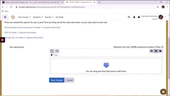
Task: Open the site search icon
Action: click(129, 17)
